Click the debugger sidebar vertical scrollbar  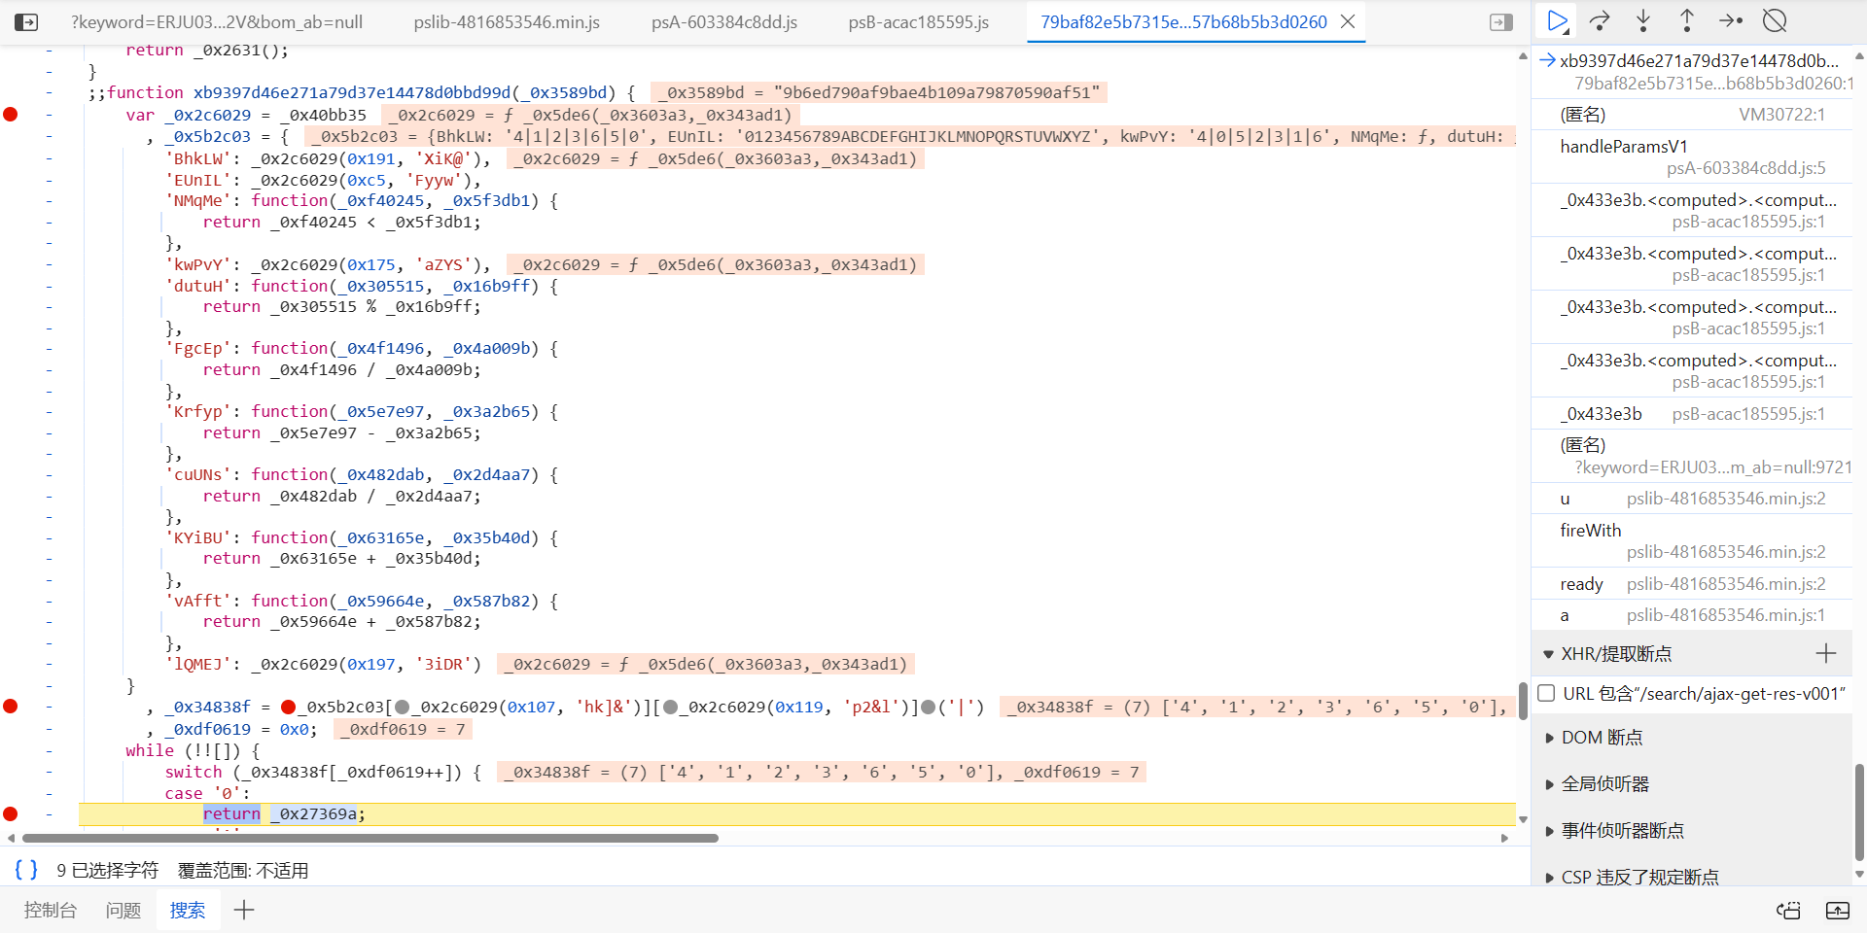tap(1859, 812)
